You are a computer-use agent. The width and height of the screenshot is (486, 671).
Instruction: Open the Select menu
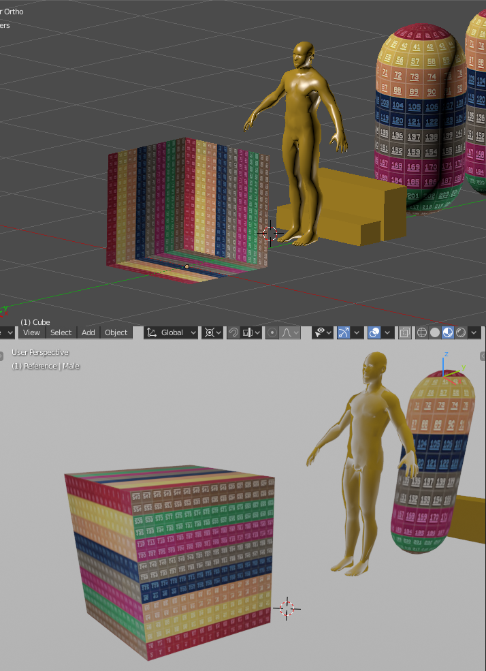coord(61,332)
